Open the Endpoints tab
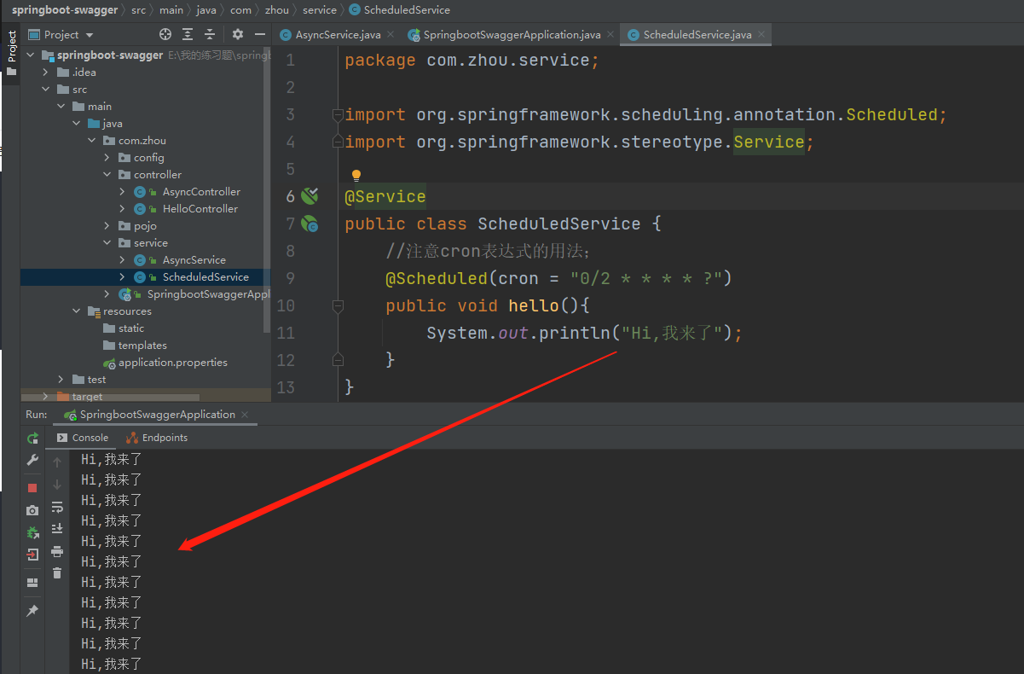Viewport: 1024px width, 674px height. tap(157, 438)
